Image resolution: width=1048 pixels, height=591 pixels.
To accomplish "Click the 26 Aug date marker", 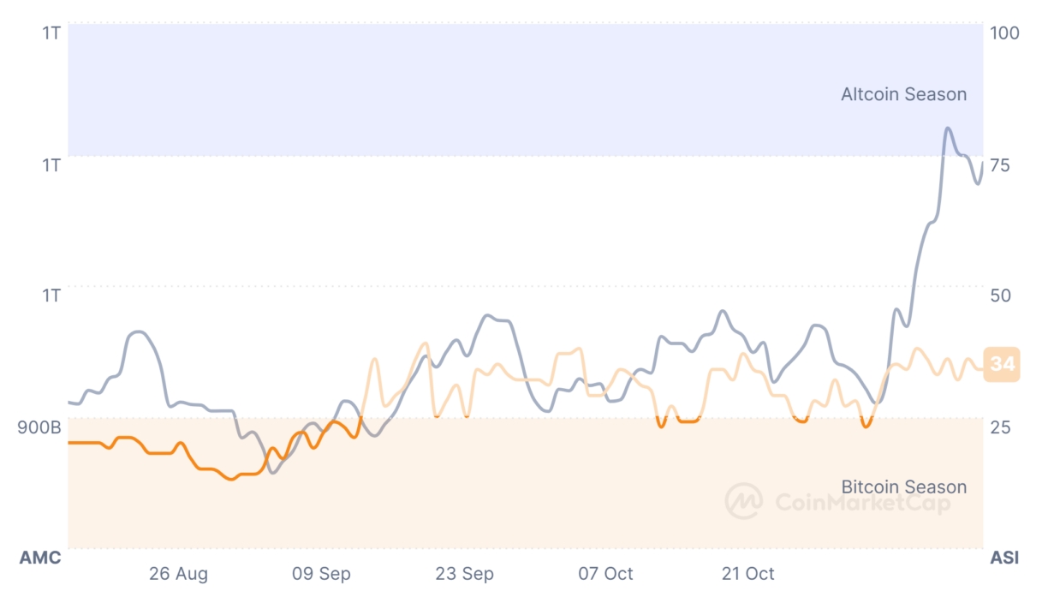I will 178,574.
